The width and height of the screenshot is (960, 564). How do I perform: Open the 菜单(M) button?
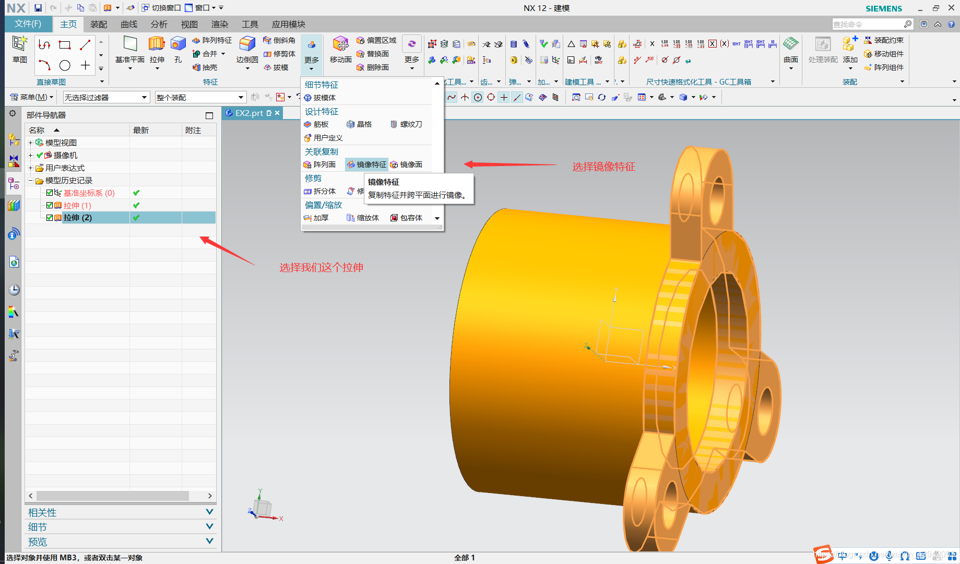pos(31,97)
